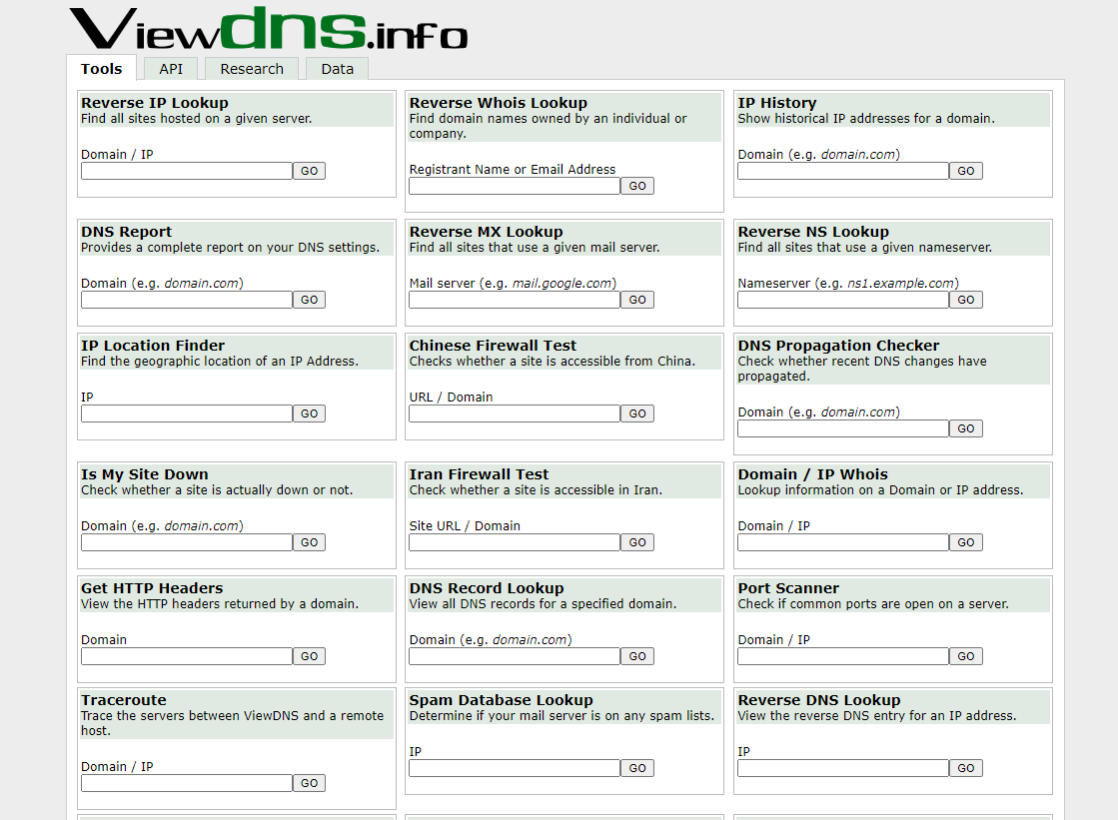Open the API tab
This screenshot has width=1118, height=820.
click(171, 69)
